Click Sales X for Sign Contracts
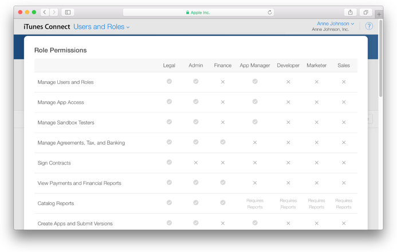The height and width of the screenshot is (252, 397). (344, 163)
